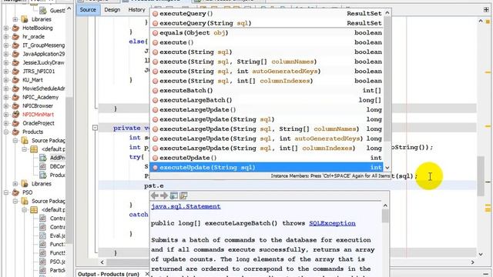Viewport: 493px width, 277px height.
Task: Select the JTRS_NPIC01 project
Action: pos(39,72)
